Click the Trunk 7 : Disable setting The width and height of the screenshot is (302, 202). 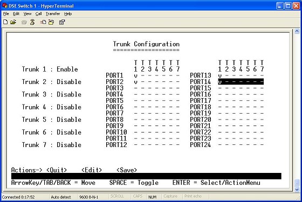(52, 145)
